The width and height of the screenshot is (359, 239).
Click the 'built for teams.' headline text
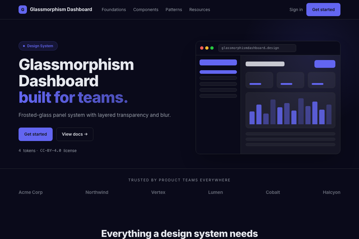pos(73,97)
